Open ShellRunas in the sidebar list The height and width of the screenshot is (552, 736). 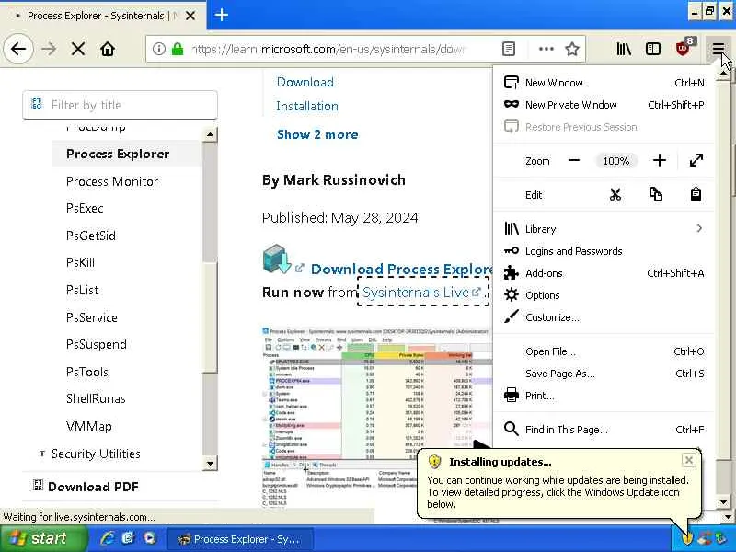click(96, 398)
